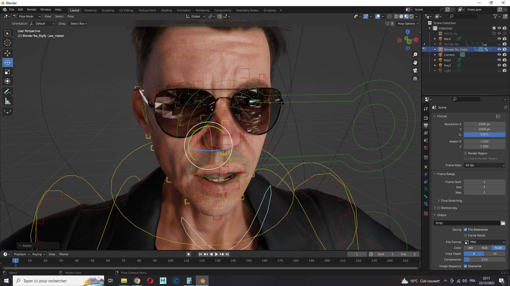This screenshot has height=286, width=510.
Task: Open World properties tab
Action: tap(426, 148)
